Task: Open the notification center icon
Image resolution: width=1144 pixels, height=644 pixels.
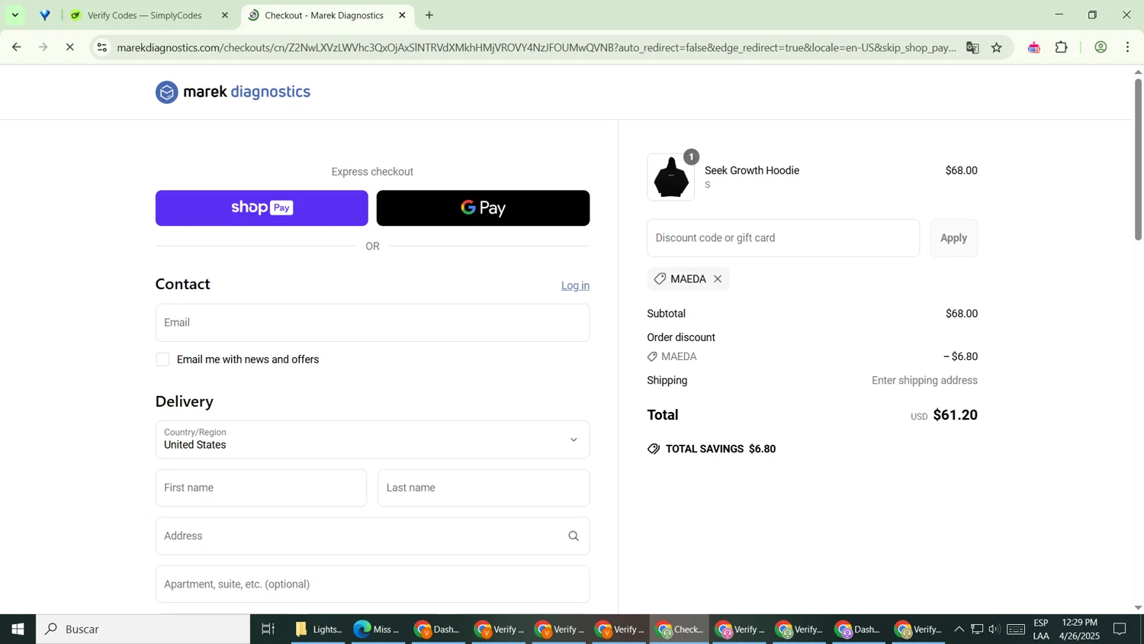Action: tap(1120, 630)
